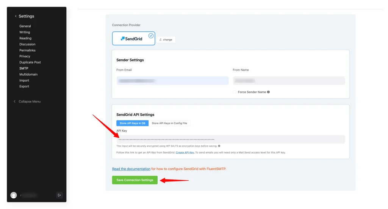Click the Force Sender Name info icon
Screen dimensions: 388x209
coord(268,92)
